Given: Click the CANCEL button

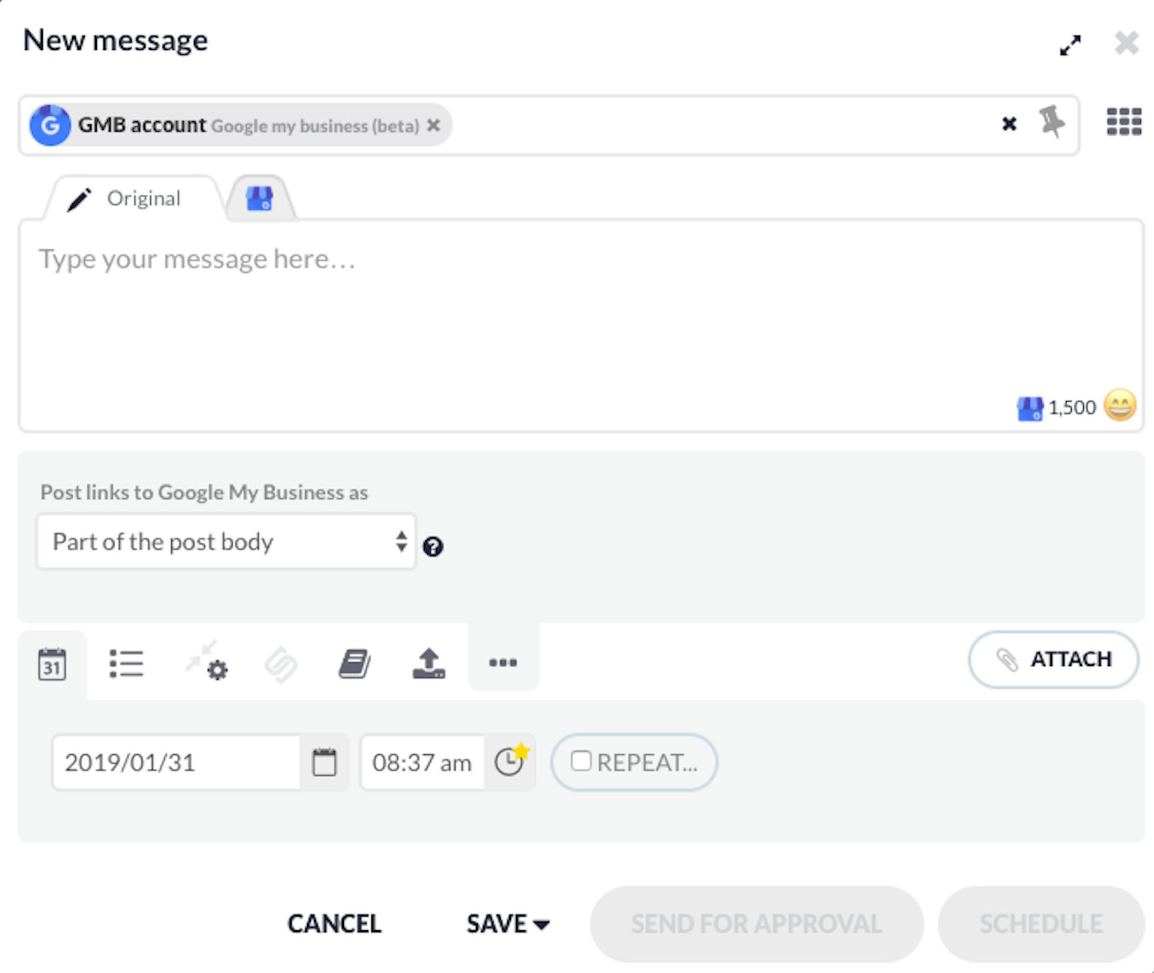Looking at the screenshot, I should [334, 924].
